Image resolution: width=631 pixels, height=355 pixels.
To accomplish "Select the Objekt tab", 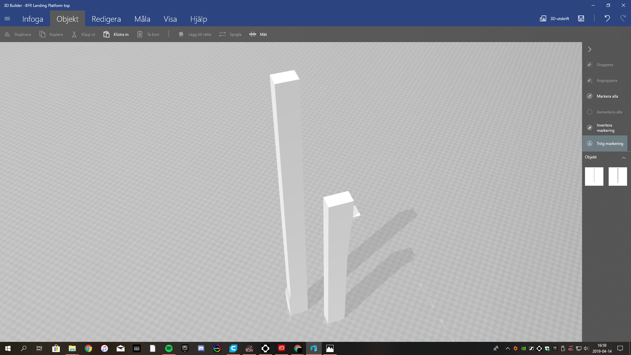I will (67, 19).
